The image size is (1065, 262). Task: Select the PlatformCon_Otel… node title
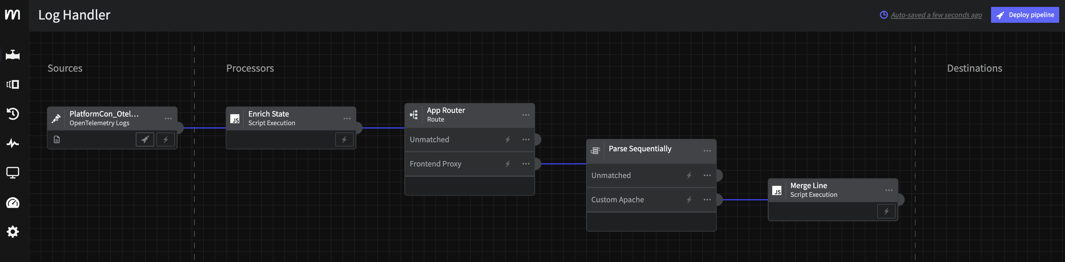coord(104,114)
